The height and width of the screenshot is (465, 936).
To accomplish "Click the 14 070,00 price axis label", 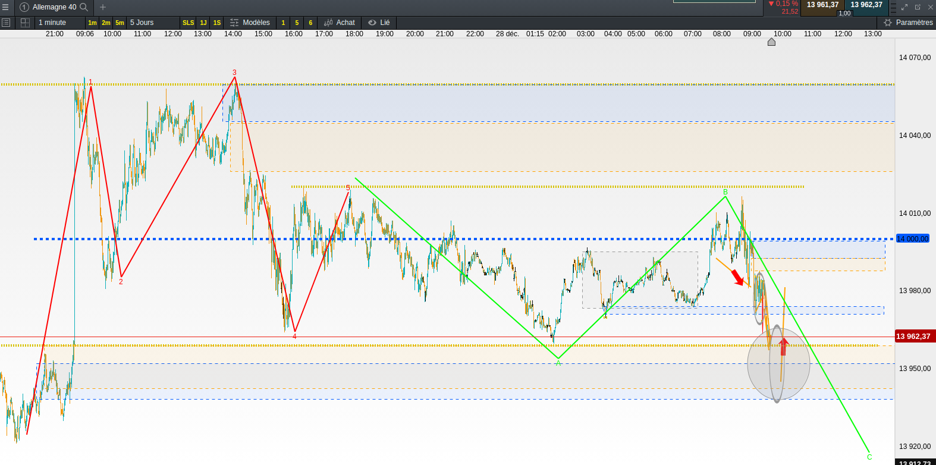I will (915, 58).
